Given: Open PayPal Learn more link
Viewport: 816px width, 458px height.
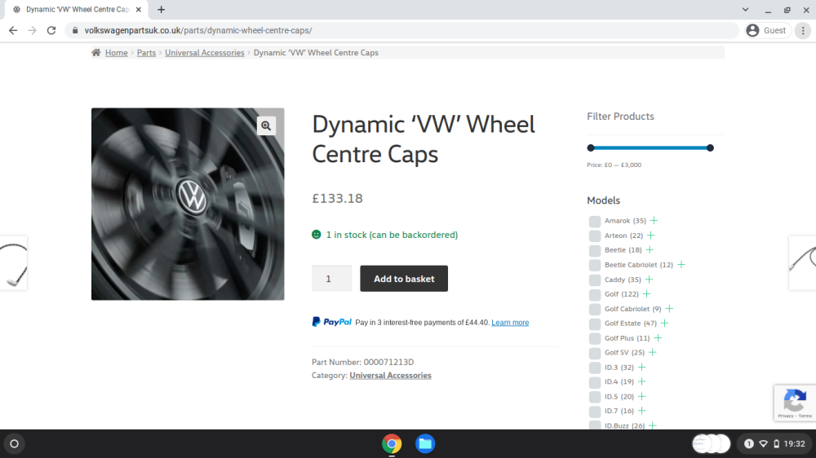Looking at the screenshot, I should 510,323.
